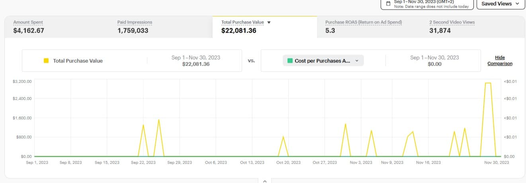The width and height of the screenshot is (526, 183).
Task: Switch to 2 Second Video Views tab
Action: 452,27
